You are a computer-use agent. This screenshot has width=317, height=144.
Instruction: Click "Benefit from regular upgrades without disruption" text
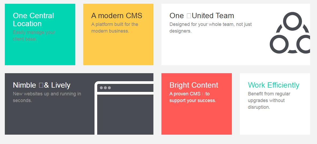tap(269, 100)
